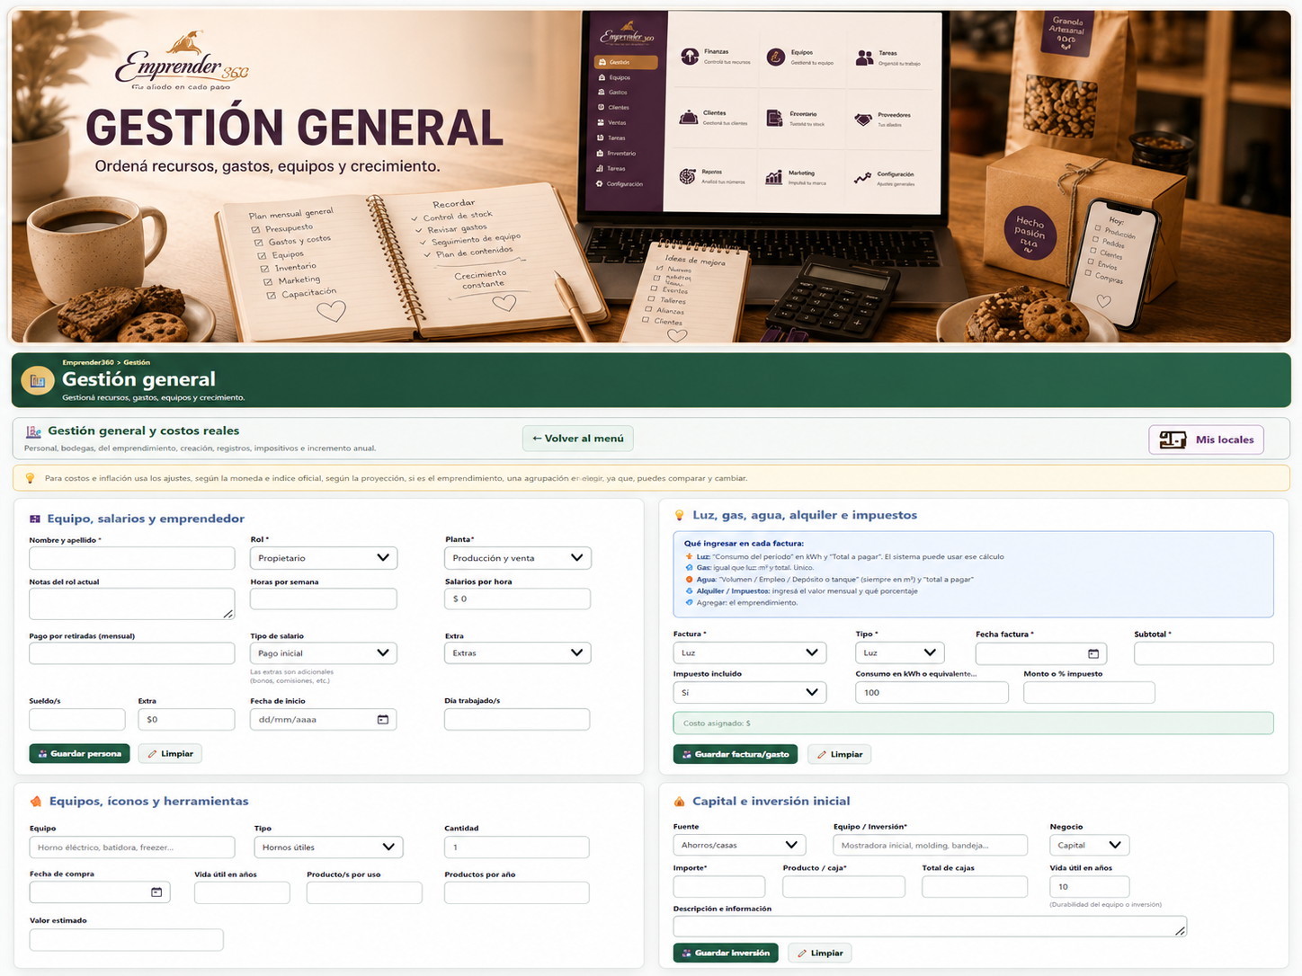
Task: Expand the Impuesto incluido dropdown
Action: pyautogui.click(x=750, y=692)
